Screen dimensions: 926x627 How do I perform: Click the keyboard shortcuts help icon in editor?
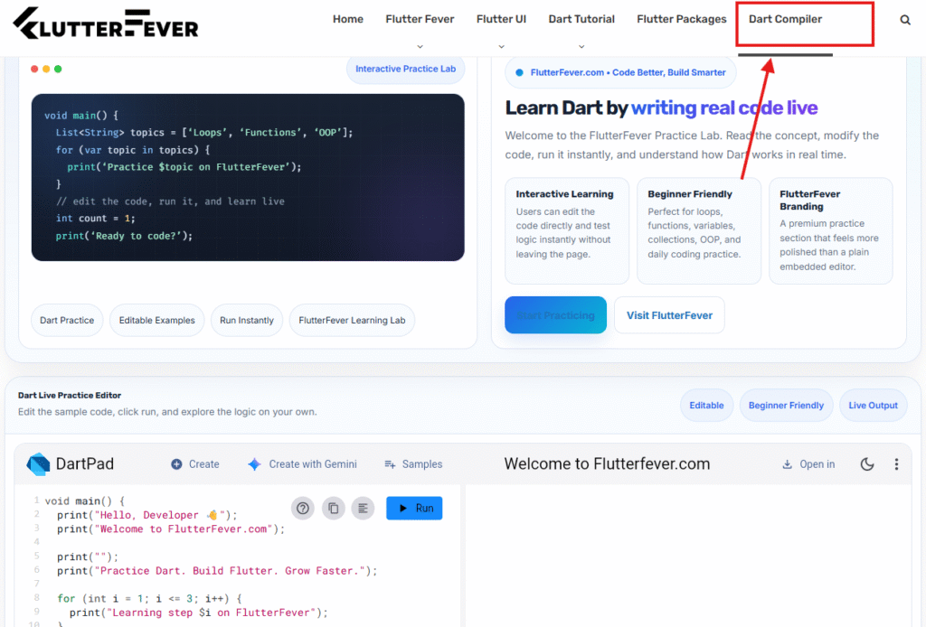303,509
